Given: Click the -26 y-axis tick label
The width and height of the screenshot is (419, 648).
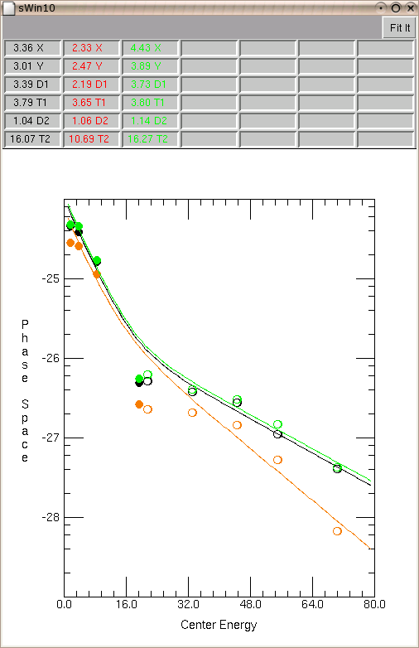Looking at the screenshot, I should click(51, 358).
